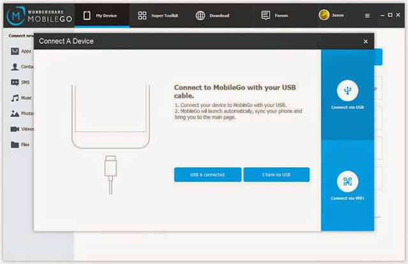Screen dimensions: 408x264
Task: Click the USB icon in the right panel
Action: (x=347, y=90)
